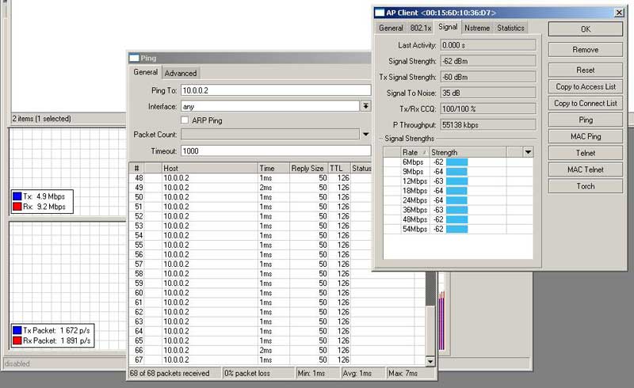
Task: Click the blue Tx Packet legend swatch
Action: pyautogui.click(x=17, y=330)
